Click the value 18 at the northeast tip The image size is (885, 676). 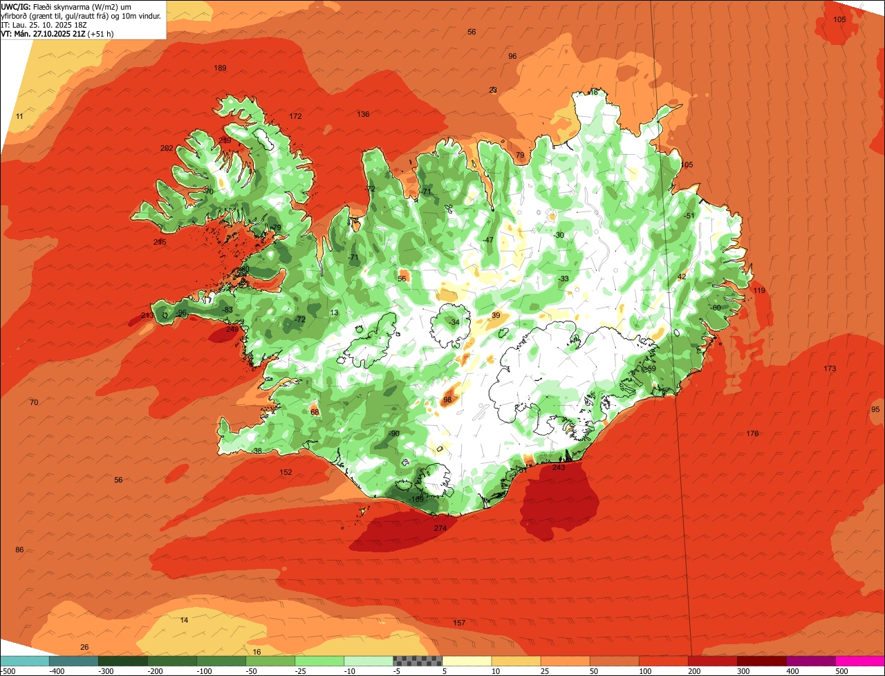(x=593, y=92)
